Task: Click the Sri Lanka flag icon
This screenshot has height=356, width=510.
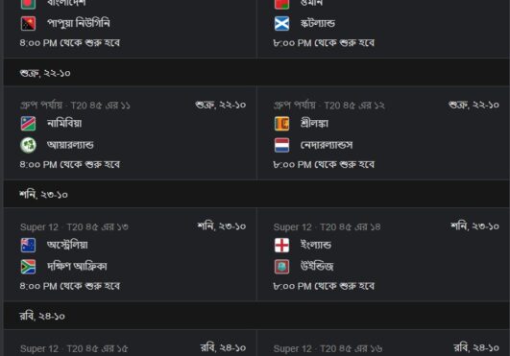Action: tap(281, 124)
